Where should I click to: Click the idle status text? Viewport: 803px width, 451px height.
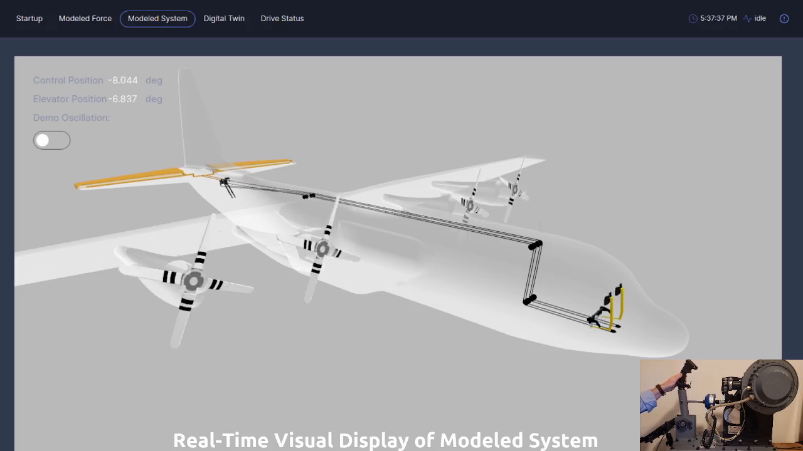[x=760, y=19]
